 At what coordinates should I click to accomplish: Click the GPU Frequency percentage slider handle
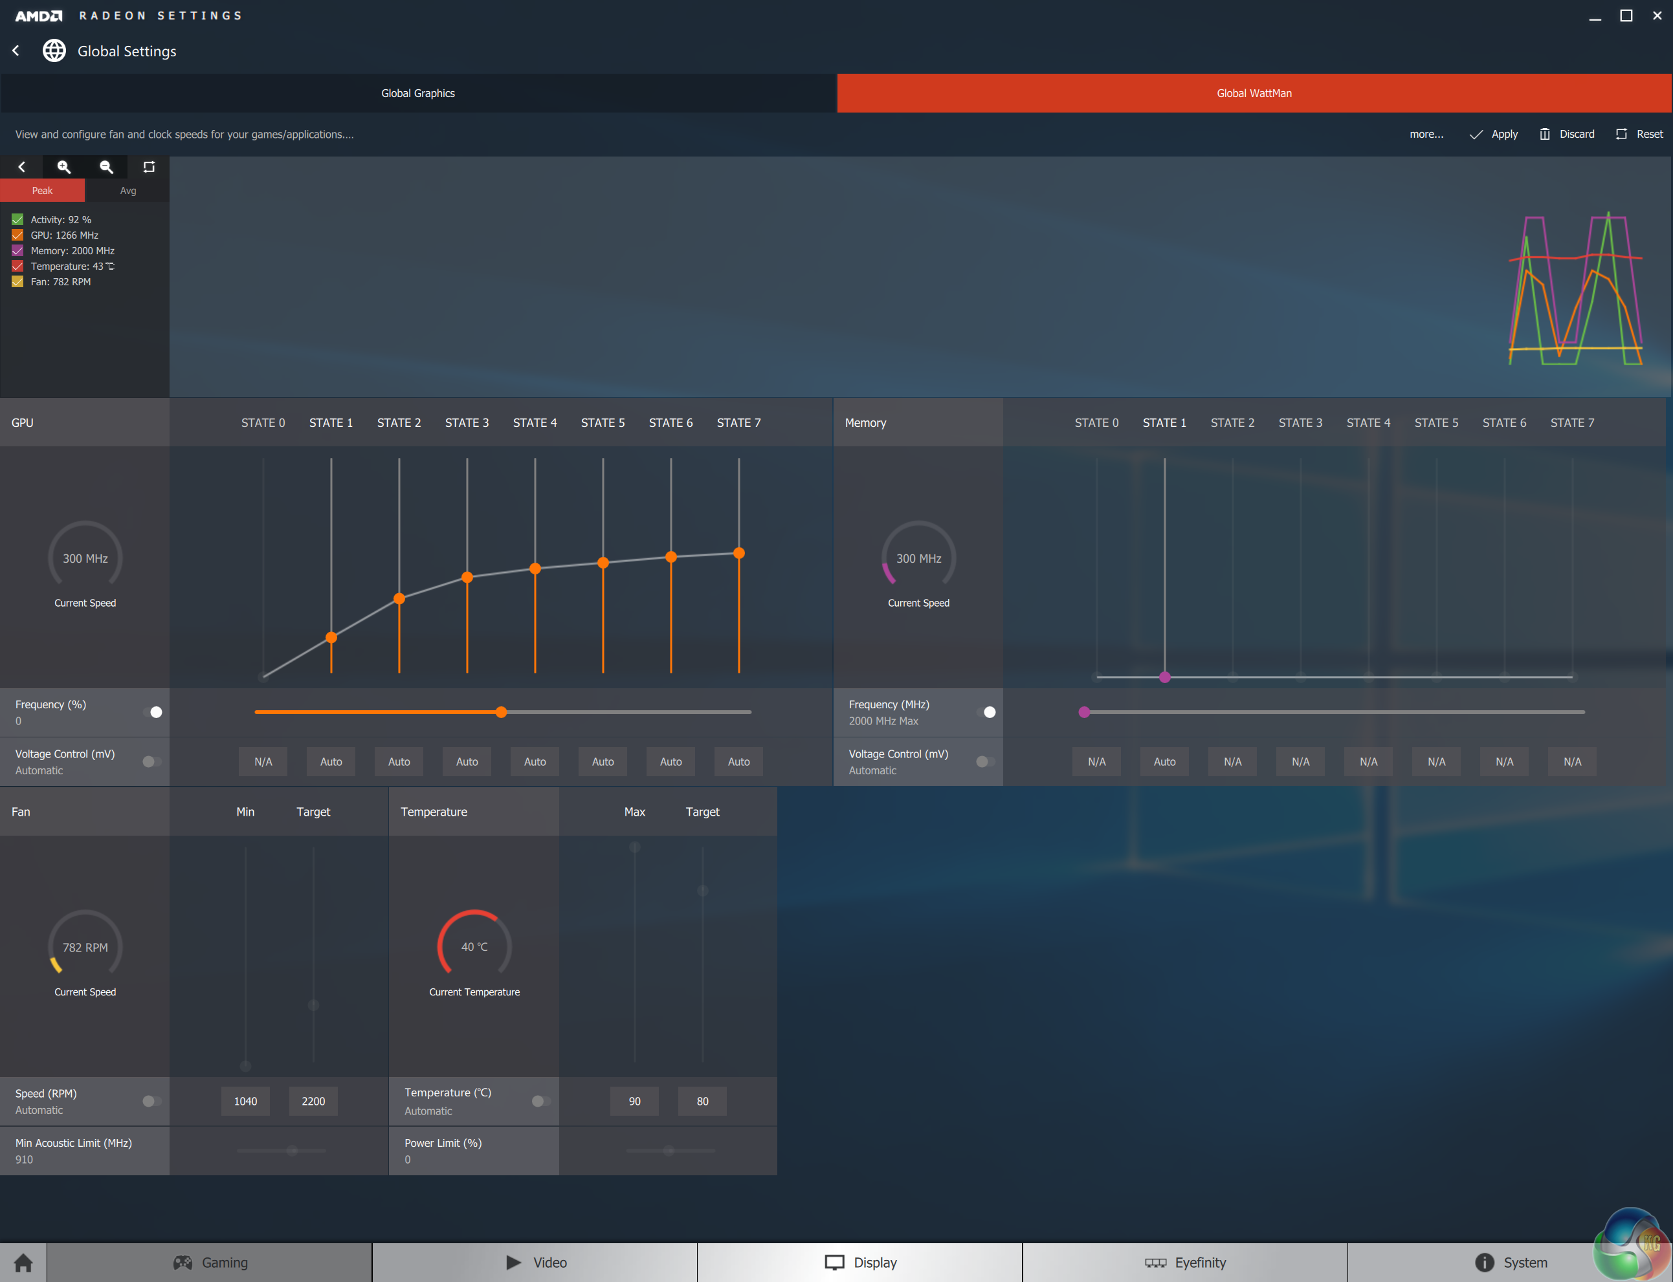tap(501, 712)
